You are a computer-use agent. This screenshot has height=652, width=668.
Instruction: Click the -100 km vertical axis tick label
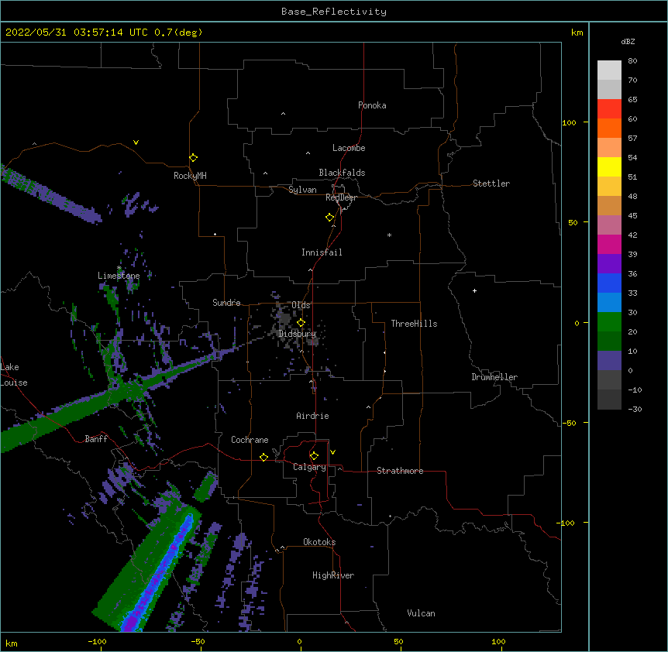tap(566, 523)
